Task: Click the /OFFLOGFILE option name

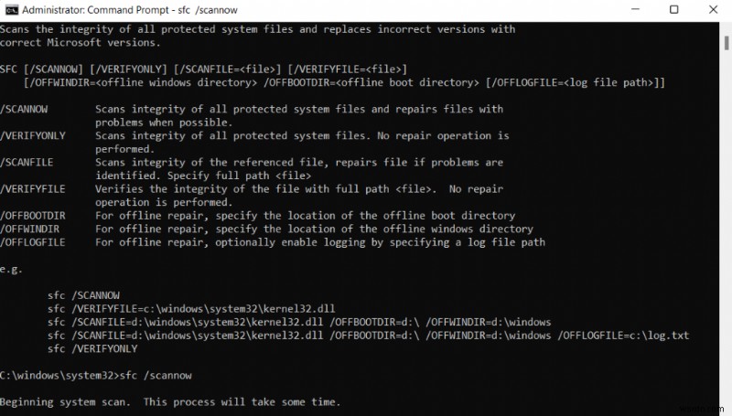Action: coord(33,242)
